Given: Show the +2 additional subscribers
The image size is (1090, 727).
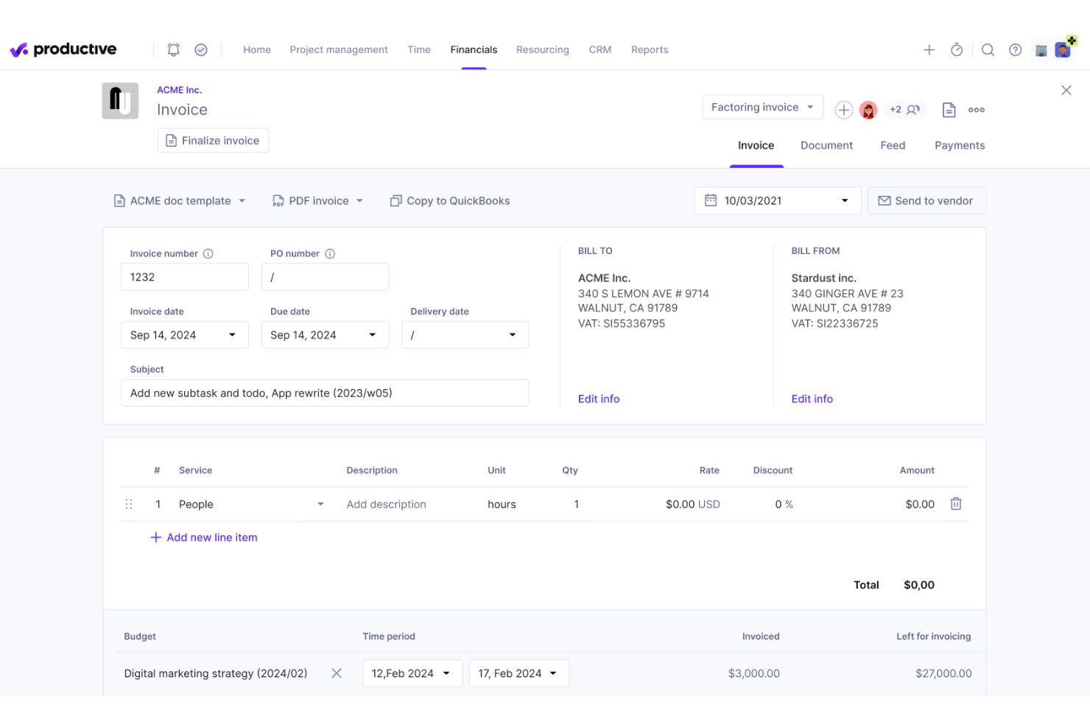Looking at the screenshot, I should (904, 110).
